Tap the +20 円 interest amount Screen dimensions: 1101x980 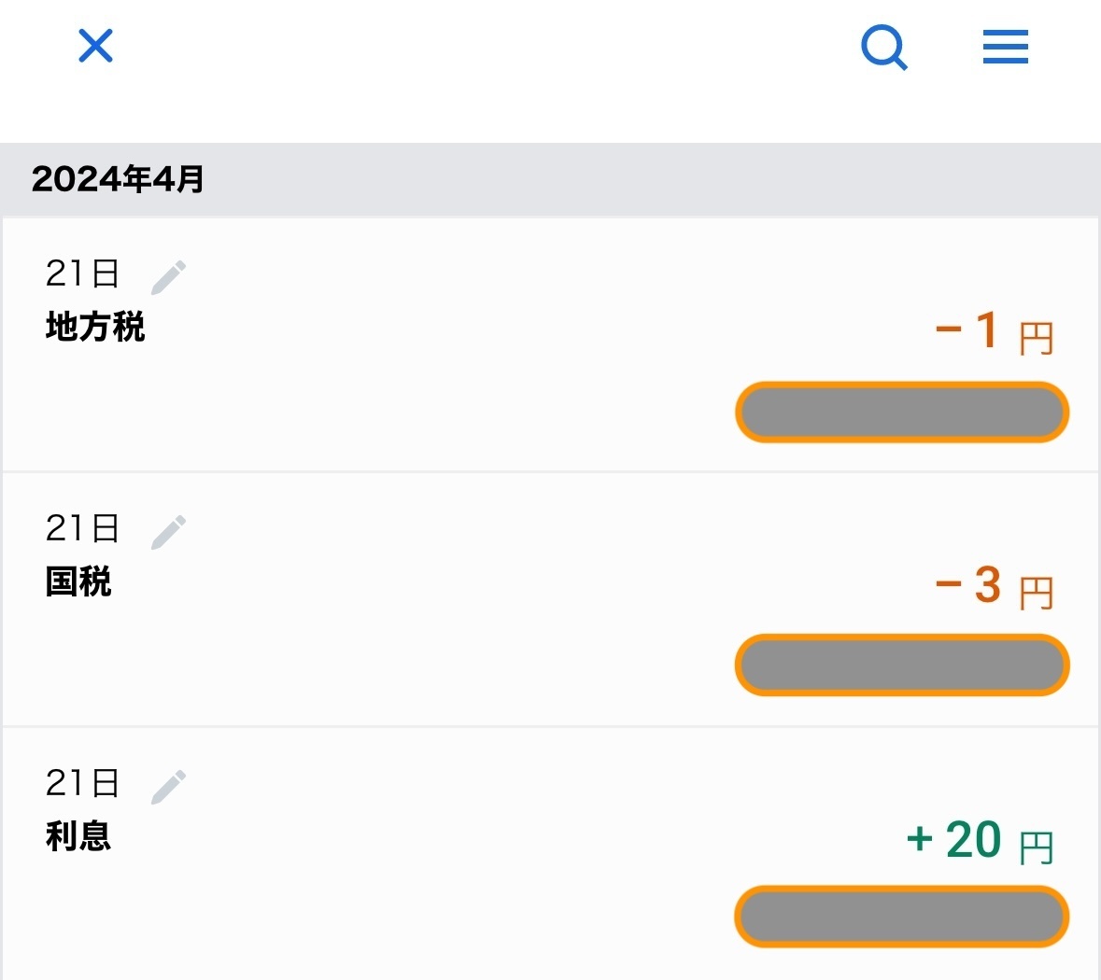pyautogui.click(x=981, y=840)
